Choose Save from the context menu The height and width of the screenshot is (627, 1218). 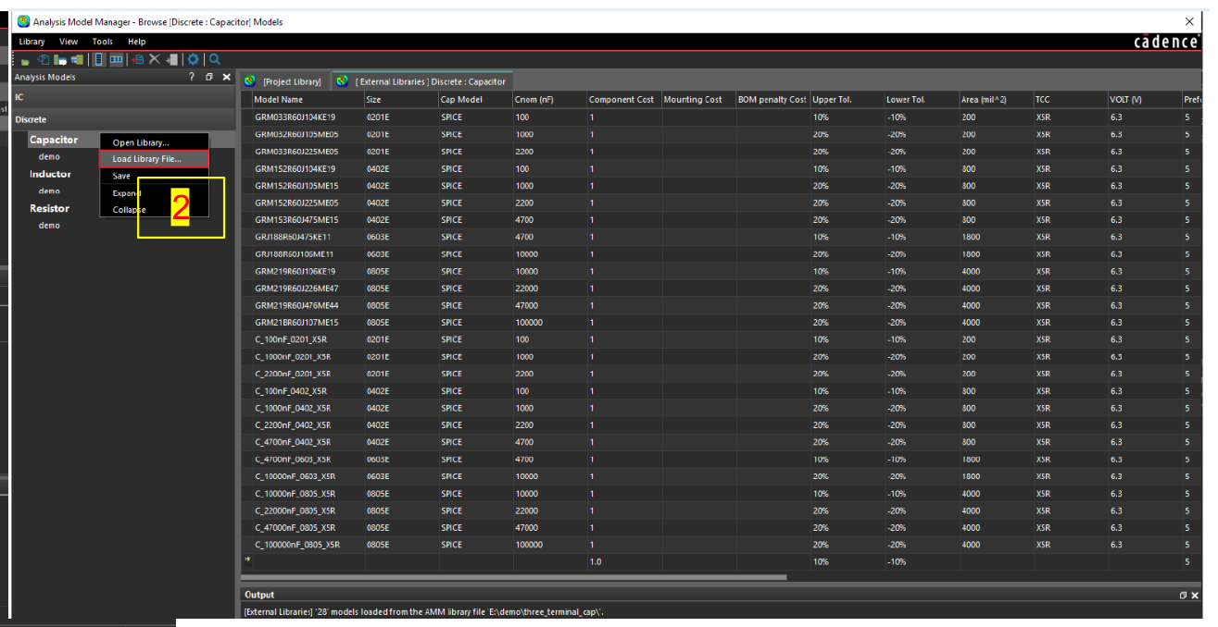tap(154, 176)
